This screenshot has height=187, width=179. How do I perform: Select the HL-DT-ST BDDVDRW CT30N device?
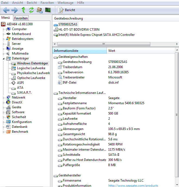(x=79, y=30)
